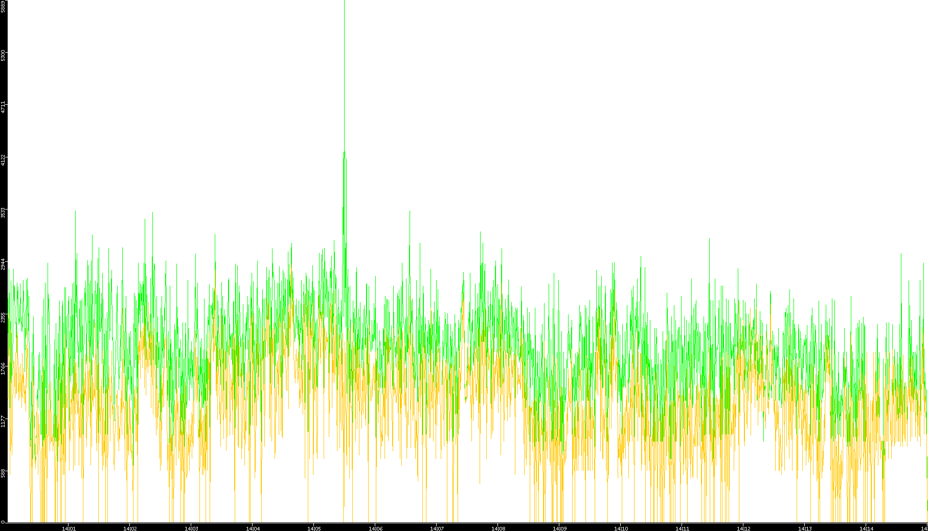The width and height of the screenshot is (928, 531).
Task: Pick the 14:08 time label
Action: click(499, 528)
